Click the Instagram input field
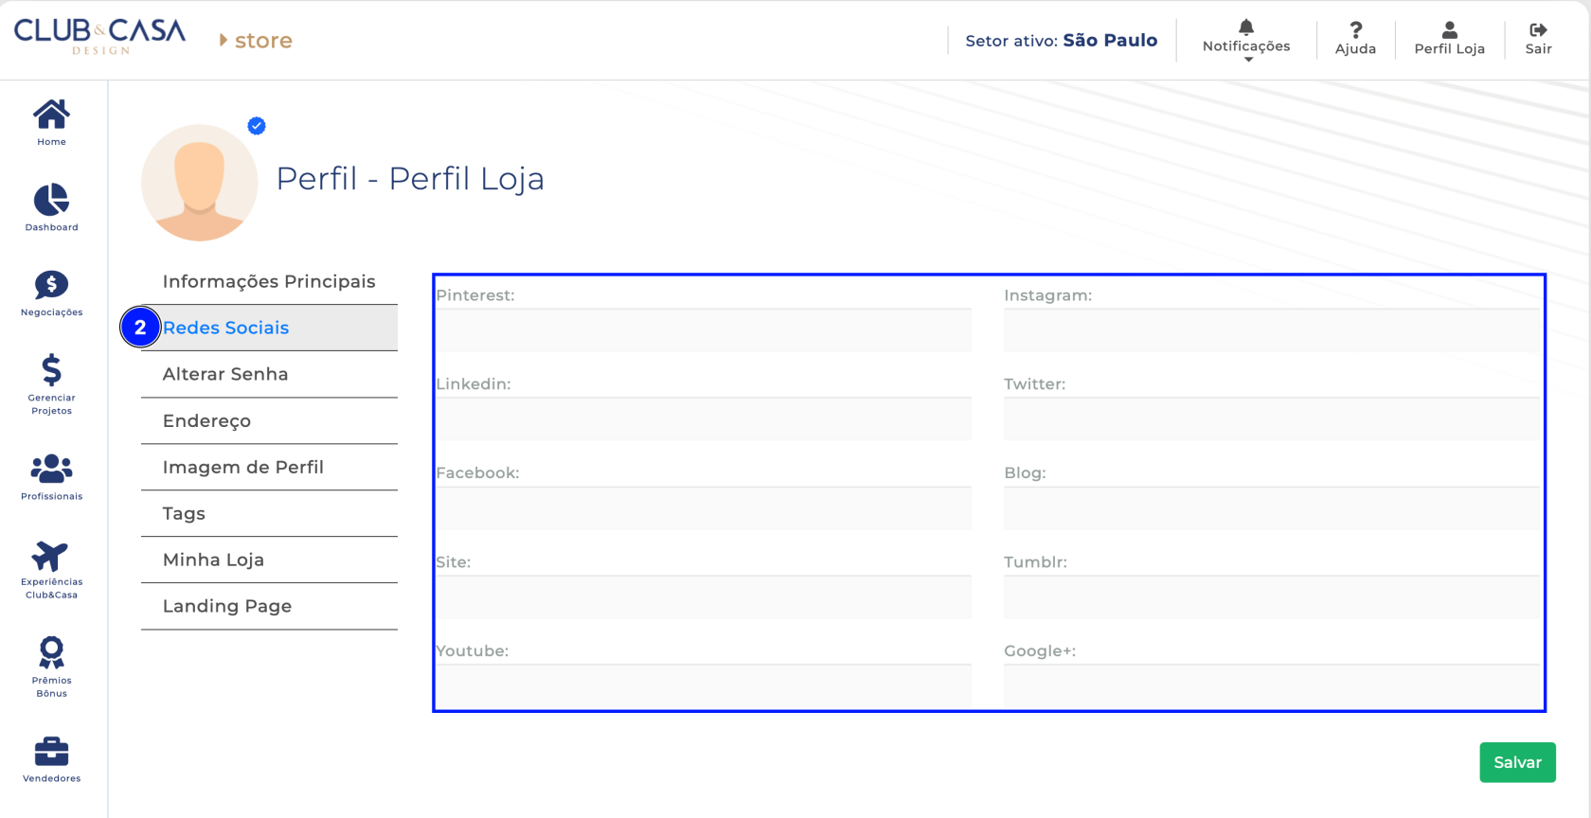1591x818 pixels. pos(1271,331)
